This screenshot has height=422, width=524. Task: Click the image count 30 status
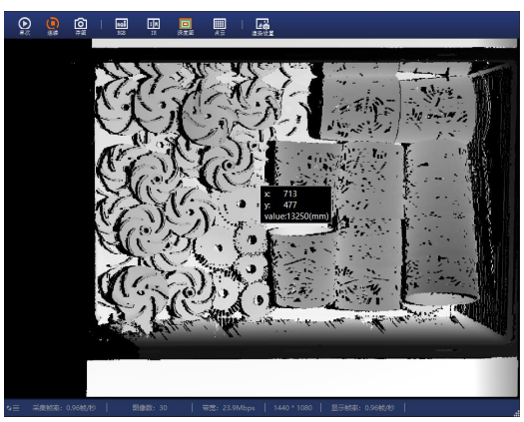point(150,408)
